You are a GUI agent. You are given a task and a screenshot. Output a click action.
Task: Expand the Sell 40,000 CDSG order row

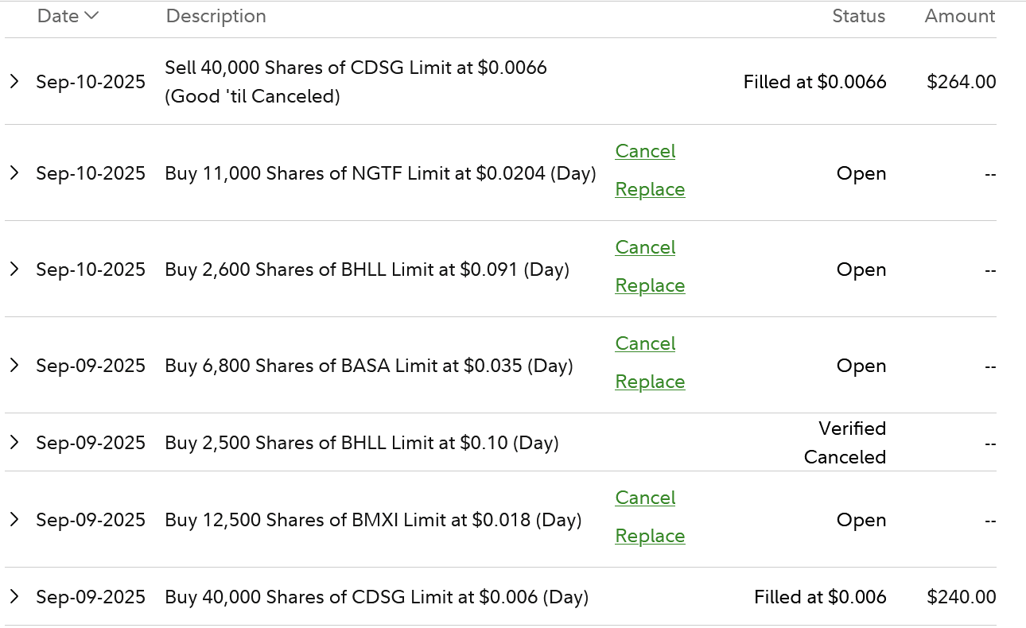tap(14, 81)
